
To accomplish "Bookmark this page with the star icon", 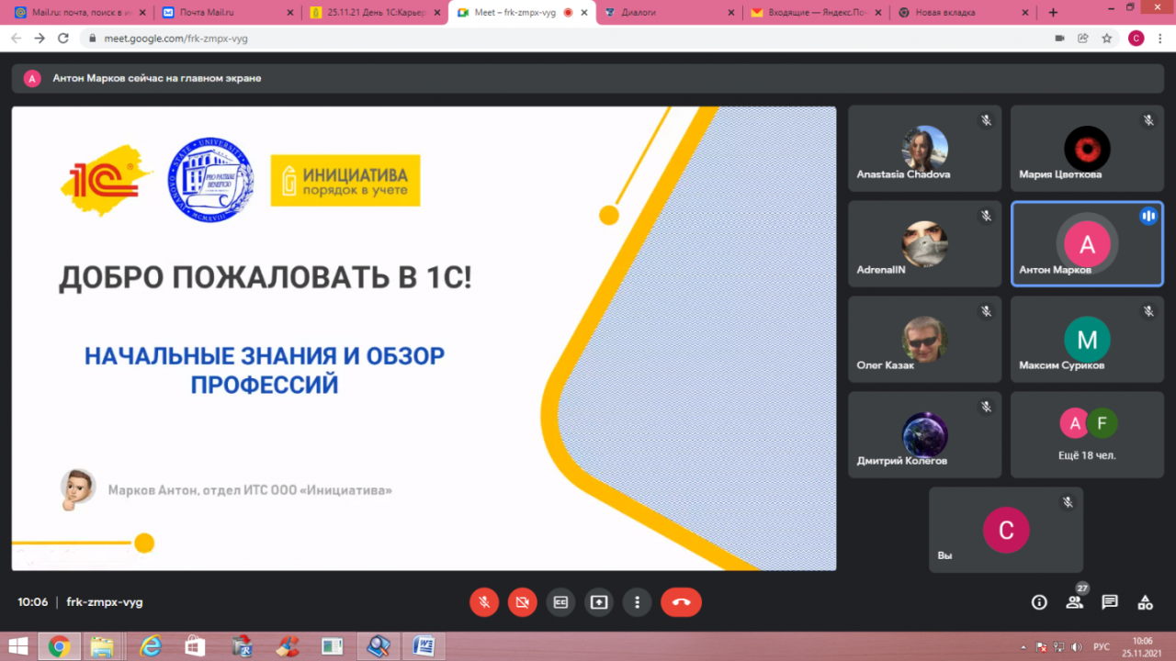I will click(1107, 39).
